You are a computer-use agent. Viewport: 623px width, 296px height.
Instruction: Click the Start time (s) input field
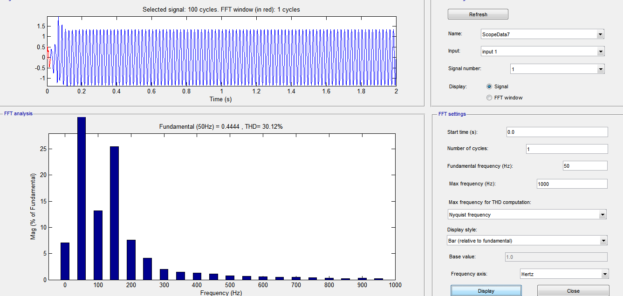point(557,132)
